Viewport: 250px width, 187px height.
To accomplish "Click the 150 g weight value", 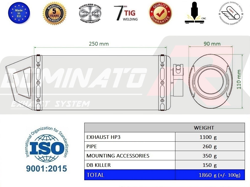I will pyautogui.click(x=210, y=165).
